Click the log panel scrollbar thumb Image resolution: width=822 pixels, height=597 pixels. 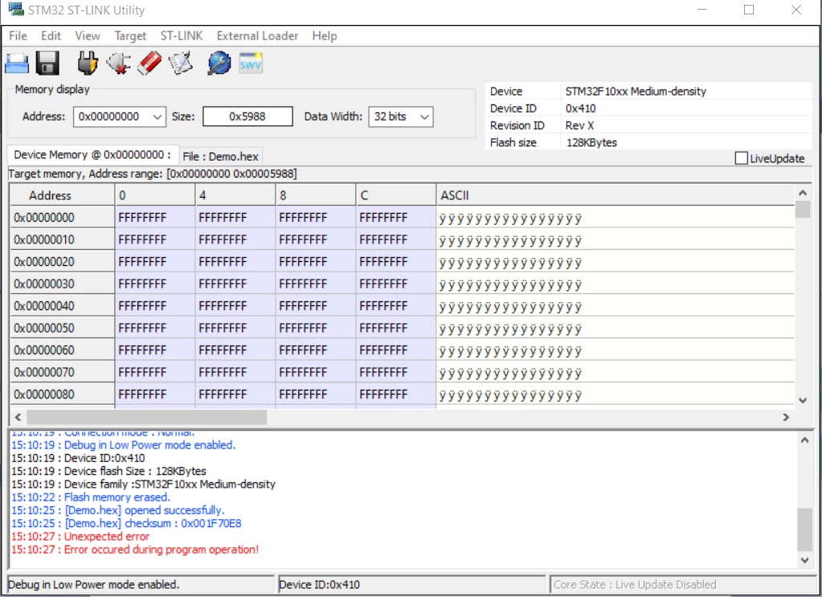804,530
